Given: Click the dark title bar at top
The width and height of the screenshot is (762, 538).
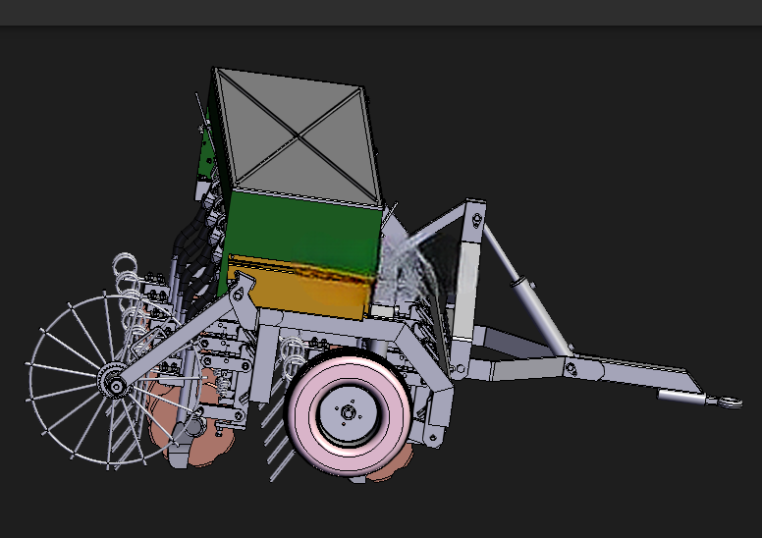Looking at the screenshot, I should tap(381, 13).
